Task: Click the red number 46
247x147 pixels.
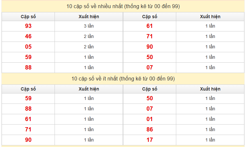Action: pyautogui.click(x=28, y=36)
